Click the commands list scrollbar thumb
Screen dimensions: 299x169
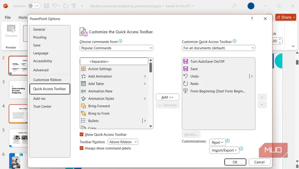(x=151, y=67)
